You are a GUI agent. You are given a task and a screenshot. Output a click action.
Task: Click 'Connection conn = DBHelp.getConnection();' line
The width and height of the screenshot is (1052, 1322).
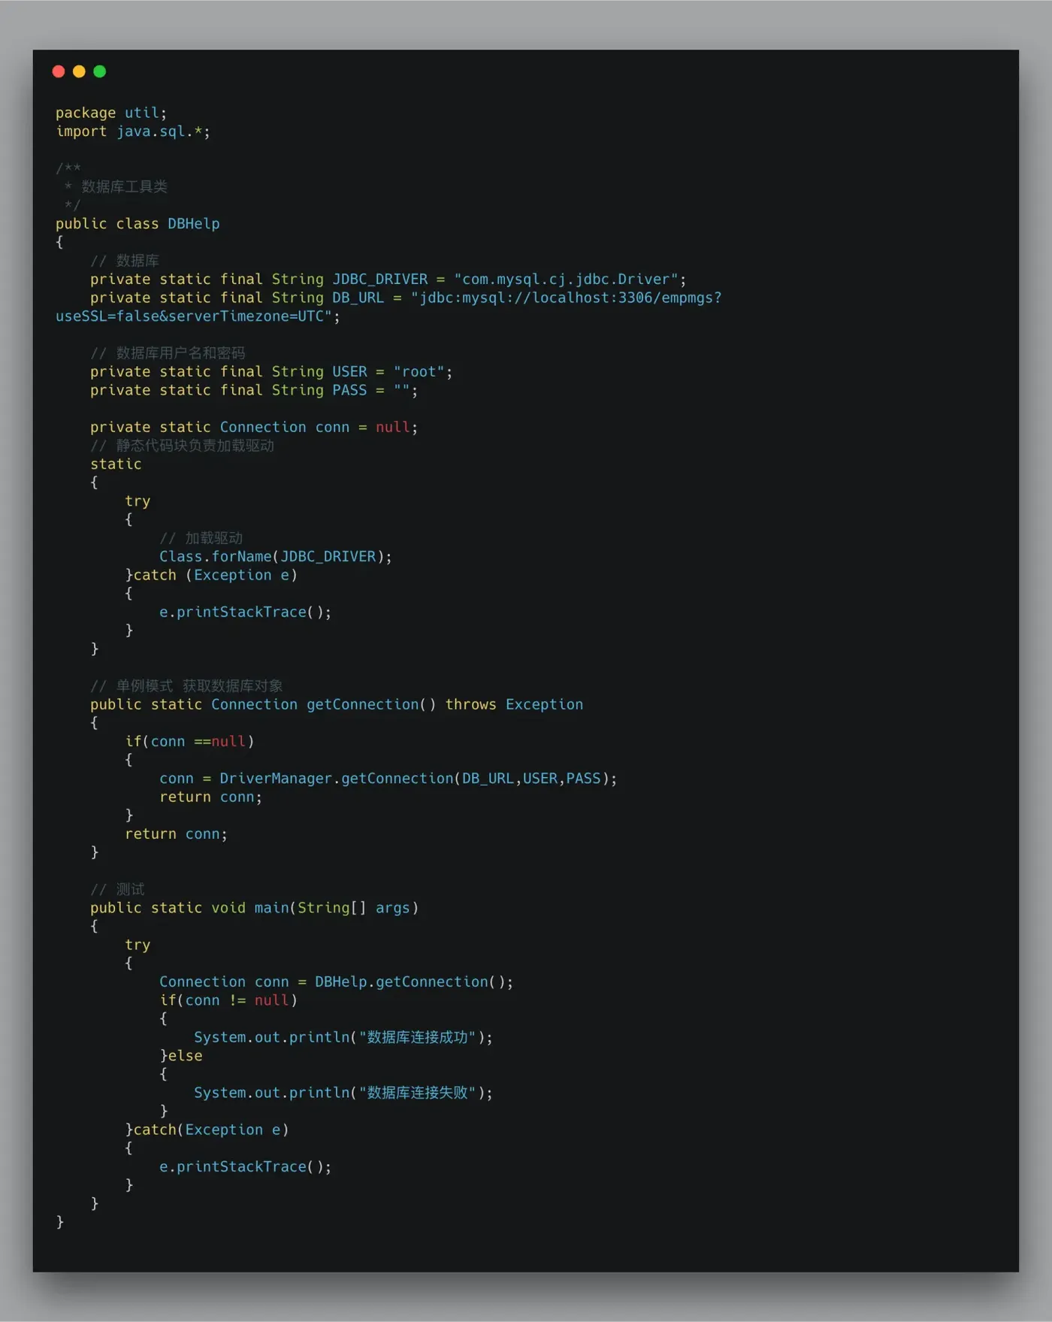(337, 982)
